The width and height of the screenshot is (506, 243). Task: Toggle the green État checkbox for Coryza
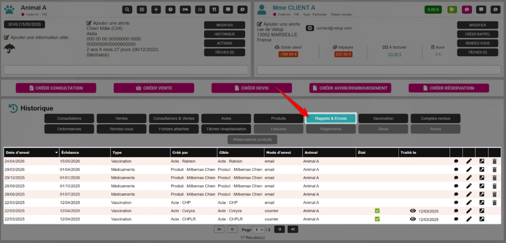[x=377, y=211]
